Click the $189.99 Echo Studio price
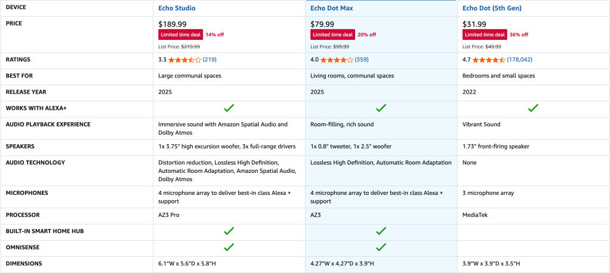610x273 pixels. coord(172,24)
